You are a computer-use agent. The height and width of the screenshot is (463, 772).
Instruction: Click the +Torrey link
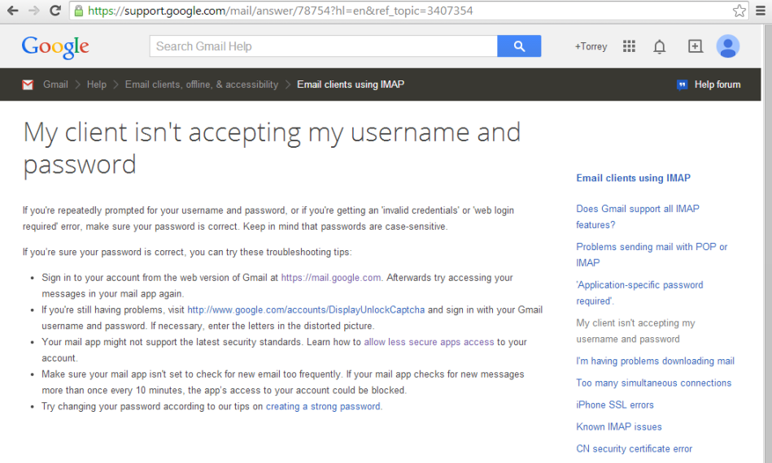[591, 46]
